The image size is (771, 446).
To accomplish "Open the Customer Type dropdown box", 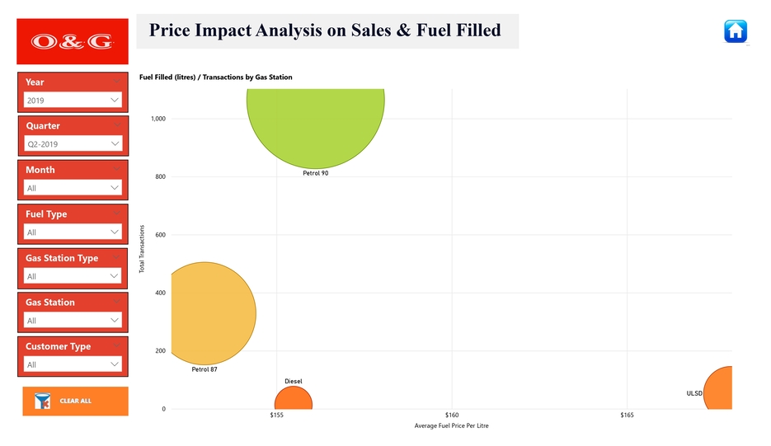I will (73, 364).
